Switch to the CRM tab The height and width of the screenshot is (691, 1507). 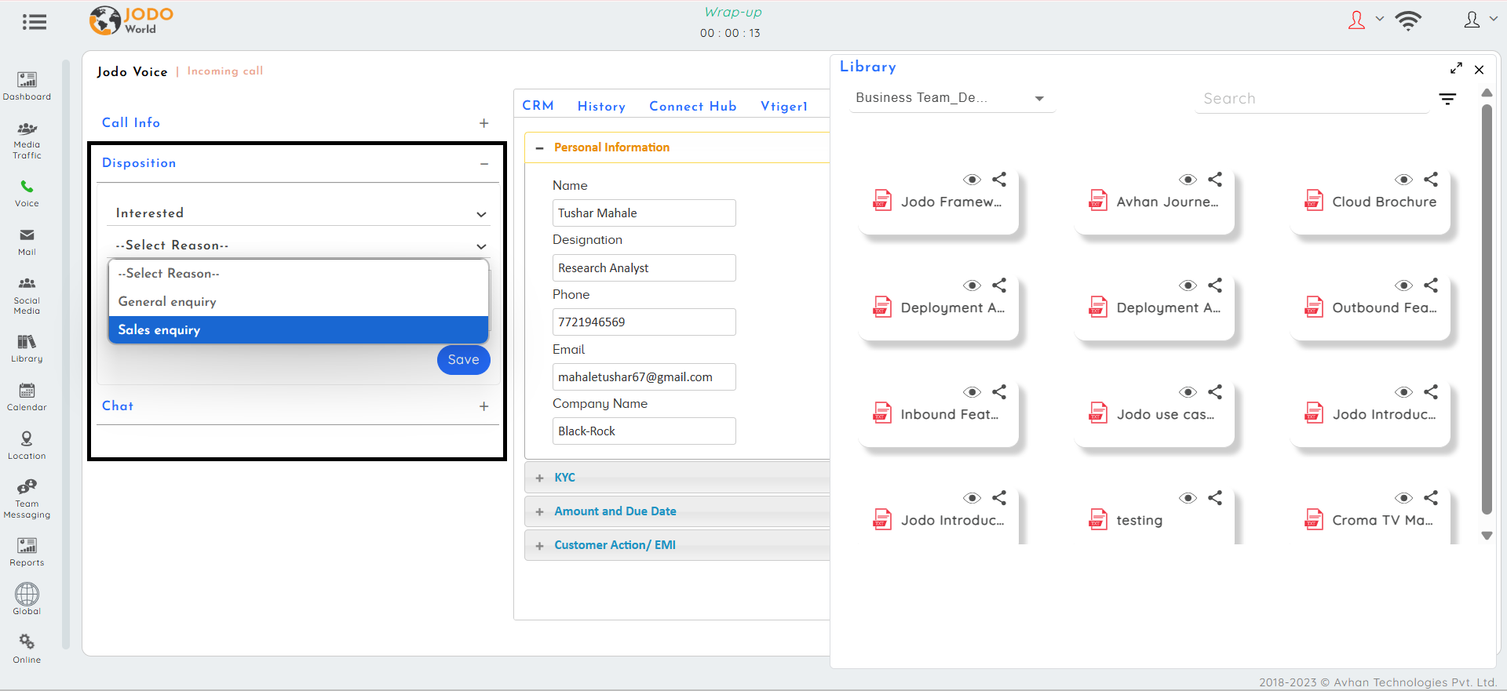(538, 106)
